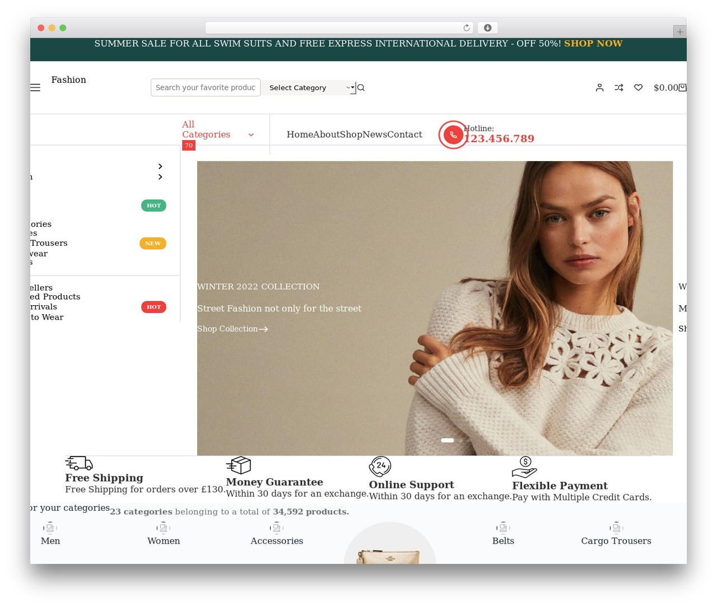Click the WINTER 2022 COLLECTION text
The image size is (717, 607).
[258, 287]
